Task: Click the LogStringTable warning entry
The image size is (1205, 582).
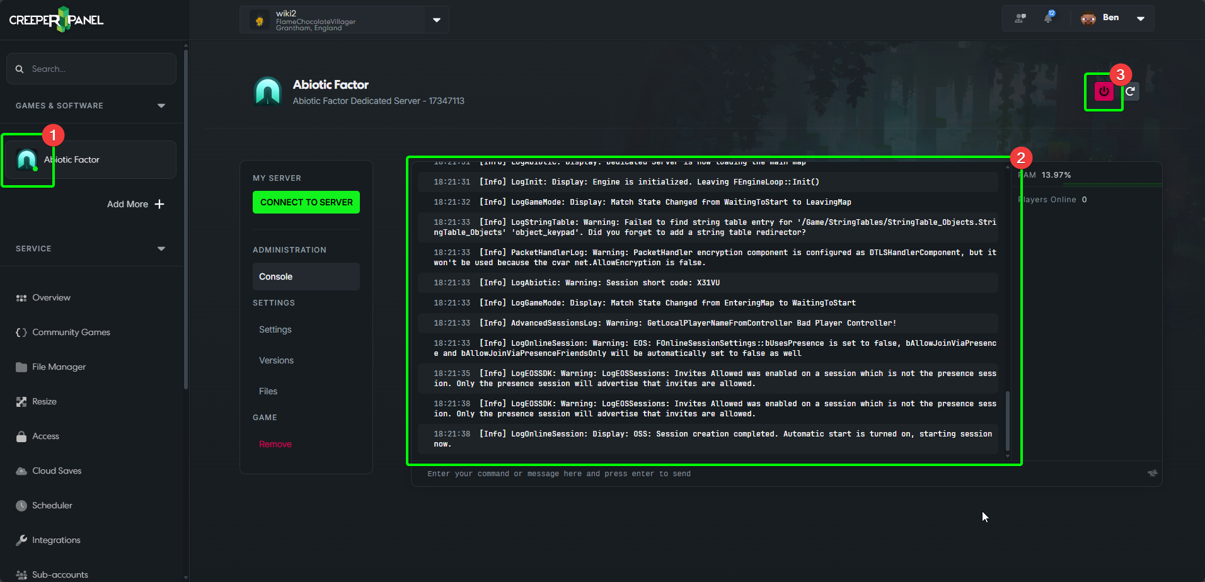Action: point(708,227)
